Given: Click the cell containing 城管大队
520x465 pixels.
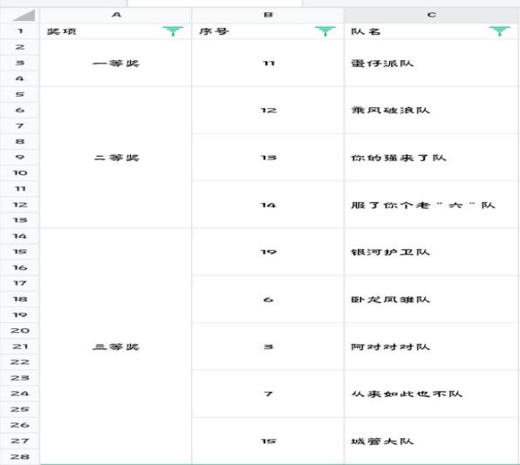Looking at the screenshot, I should click(x=431, y=441).
